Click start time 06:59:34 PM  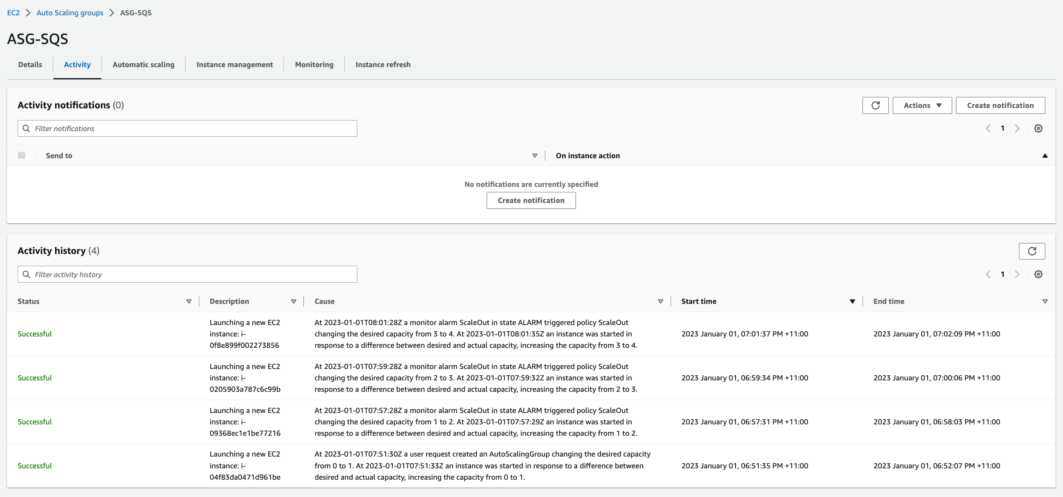click(745, 378)
